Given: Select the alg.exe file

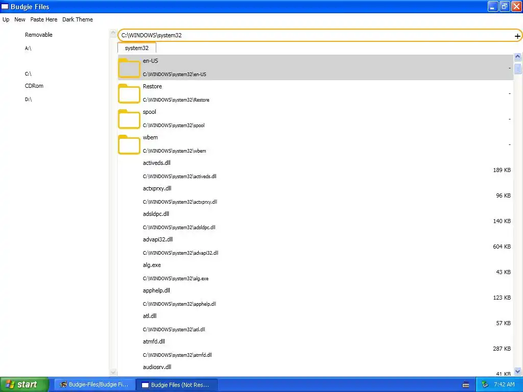Looking at the screenshot, I should (315, 272).
